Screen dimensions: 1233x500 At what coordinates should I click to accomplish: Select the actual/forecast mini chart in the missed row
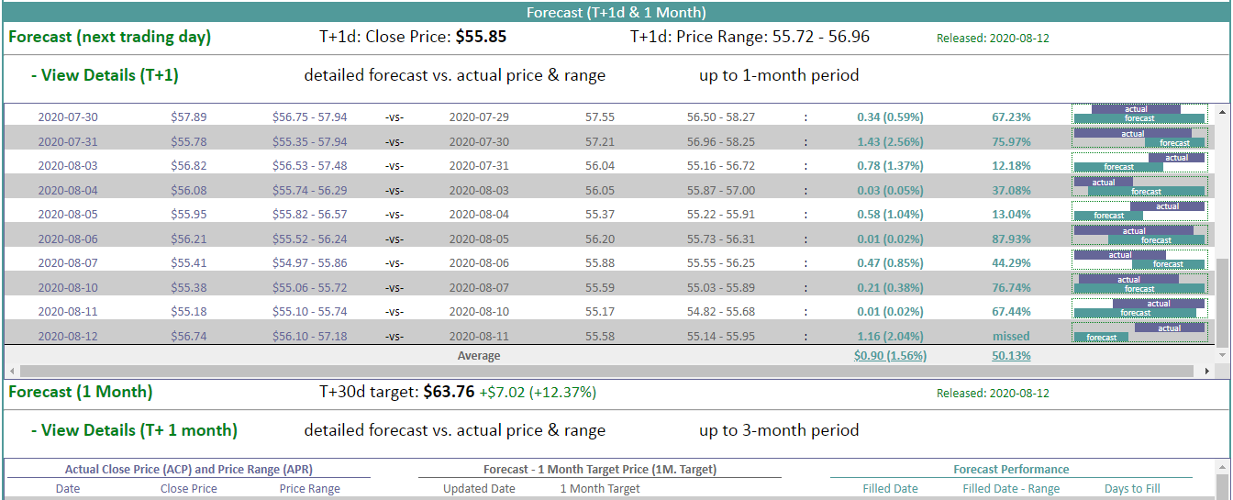[1139, 332]
